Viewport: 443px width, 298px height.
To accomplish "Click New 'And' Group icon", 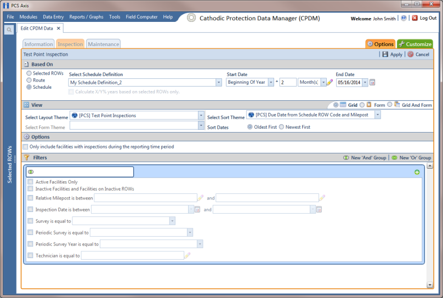I will pos(346,158).
